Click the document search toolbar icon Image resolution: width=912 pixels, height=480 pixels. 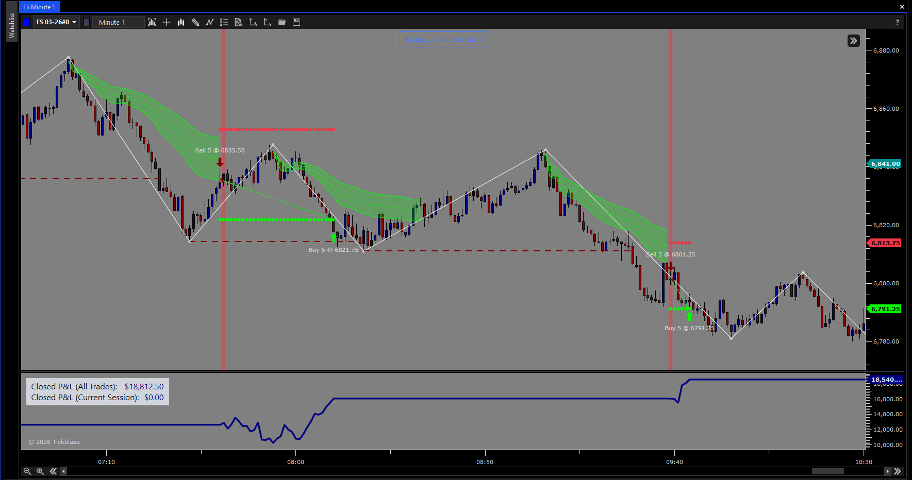[x=239, y=22]
